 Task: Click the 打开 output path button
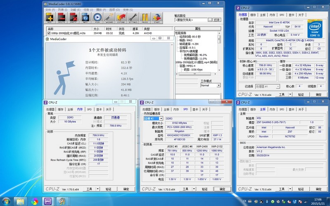point(217,20)
